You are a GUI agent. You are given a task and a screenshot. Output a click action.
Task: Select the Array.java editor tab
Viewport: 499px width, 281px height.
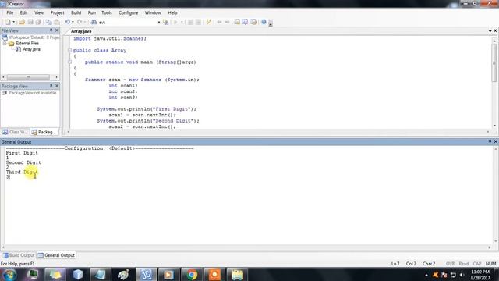tap(81, 31)
